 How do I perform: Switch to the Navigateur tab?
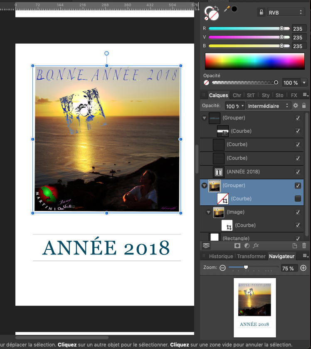click(x=281, y=256)
